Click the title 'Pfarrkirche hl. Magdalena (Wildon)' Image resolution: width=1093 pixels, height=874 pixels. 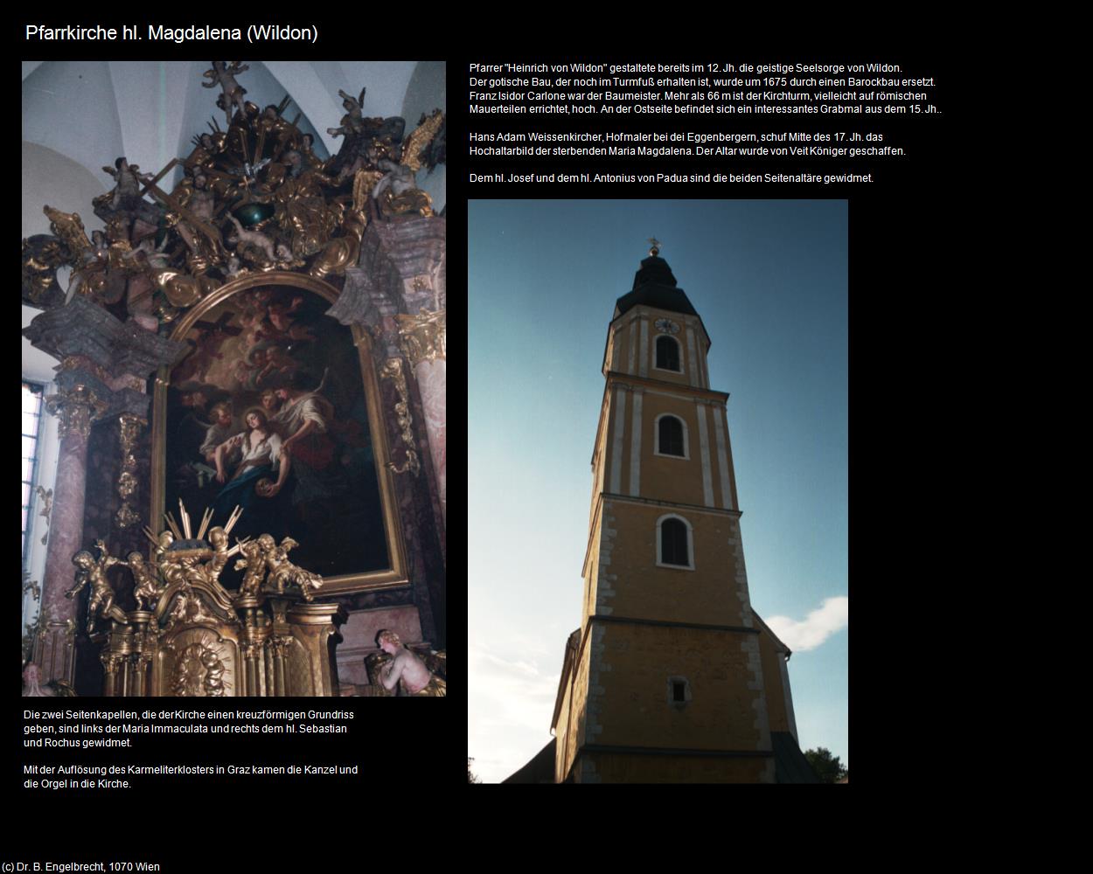tap(171, 33)
